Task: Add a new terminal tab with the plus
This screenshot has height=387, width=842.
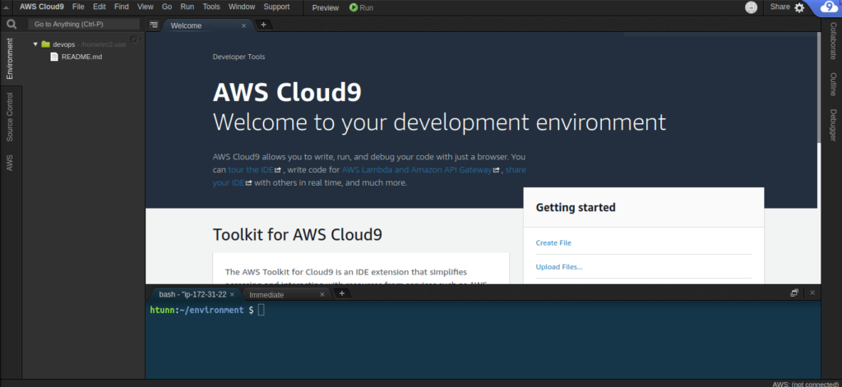Action: click(341, 293)
